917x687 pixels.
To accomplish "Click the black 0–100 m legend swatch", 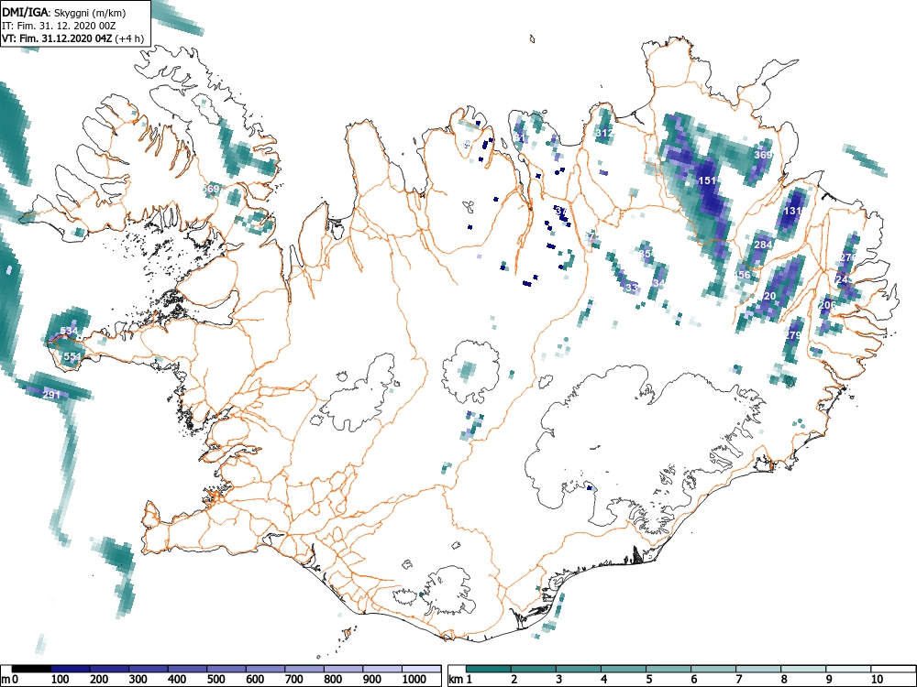I will click(x=31, y=669).
